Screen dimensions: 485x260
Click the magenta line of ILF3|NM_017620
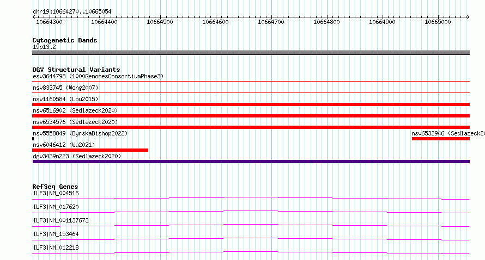tap(251, 212)
